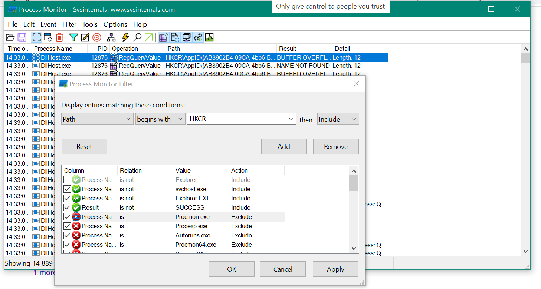Click the Cancel button

click(x=283, y=269)
